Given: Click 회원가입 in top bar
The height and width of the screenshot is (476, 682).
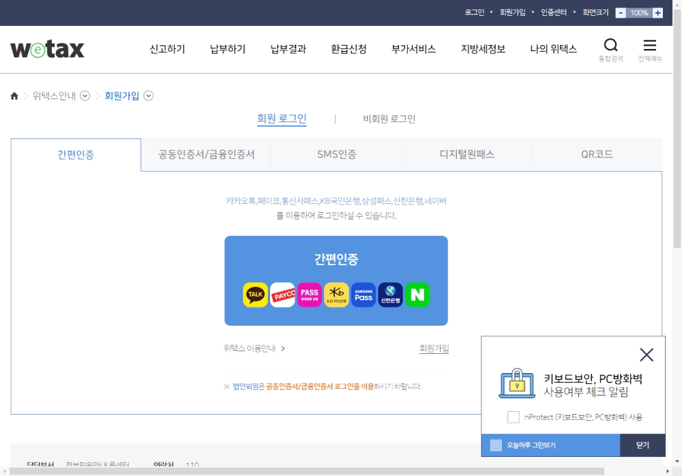Looking at the screenshot, I should point(512,13).
